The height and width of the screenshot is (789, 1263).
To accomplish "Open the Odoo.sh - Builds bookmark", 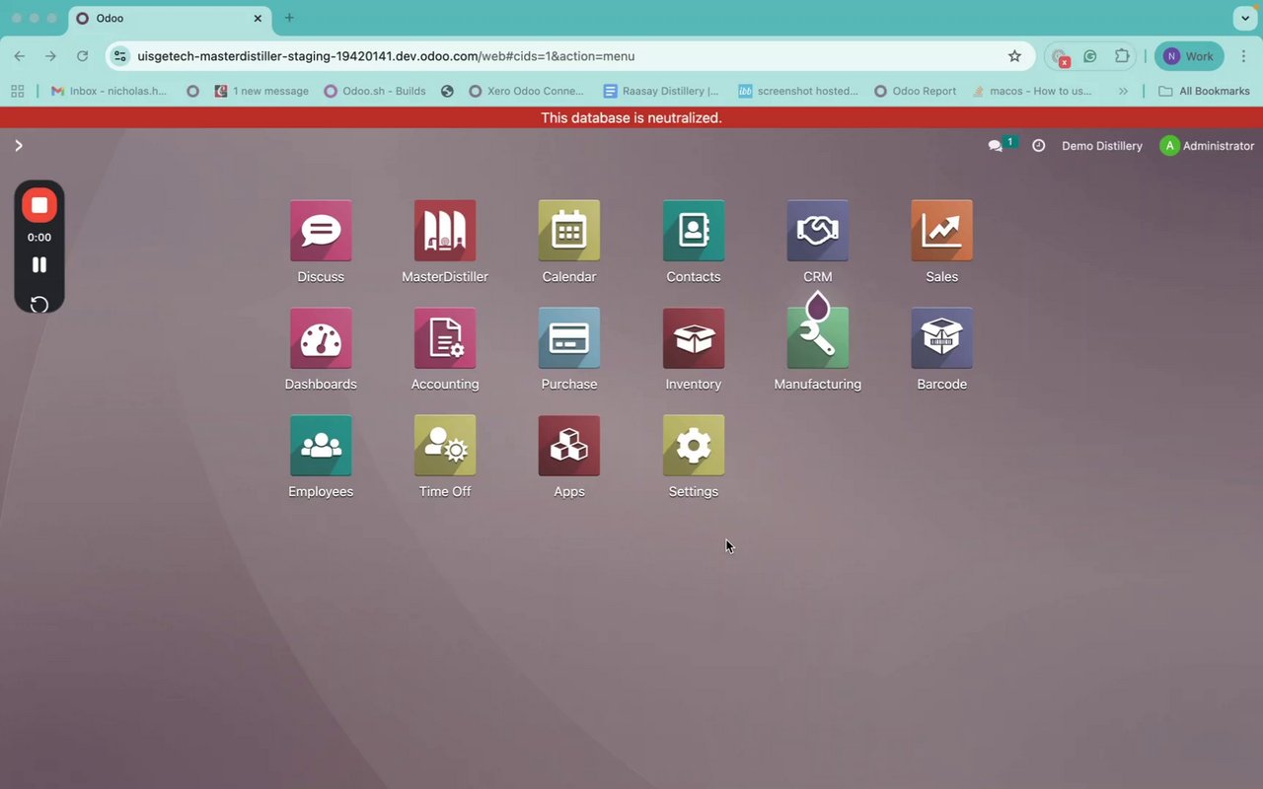I will (x=375, y=91).
